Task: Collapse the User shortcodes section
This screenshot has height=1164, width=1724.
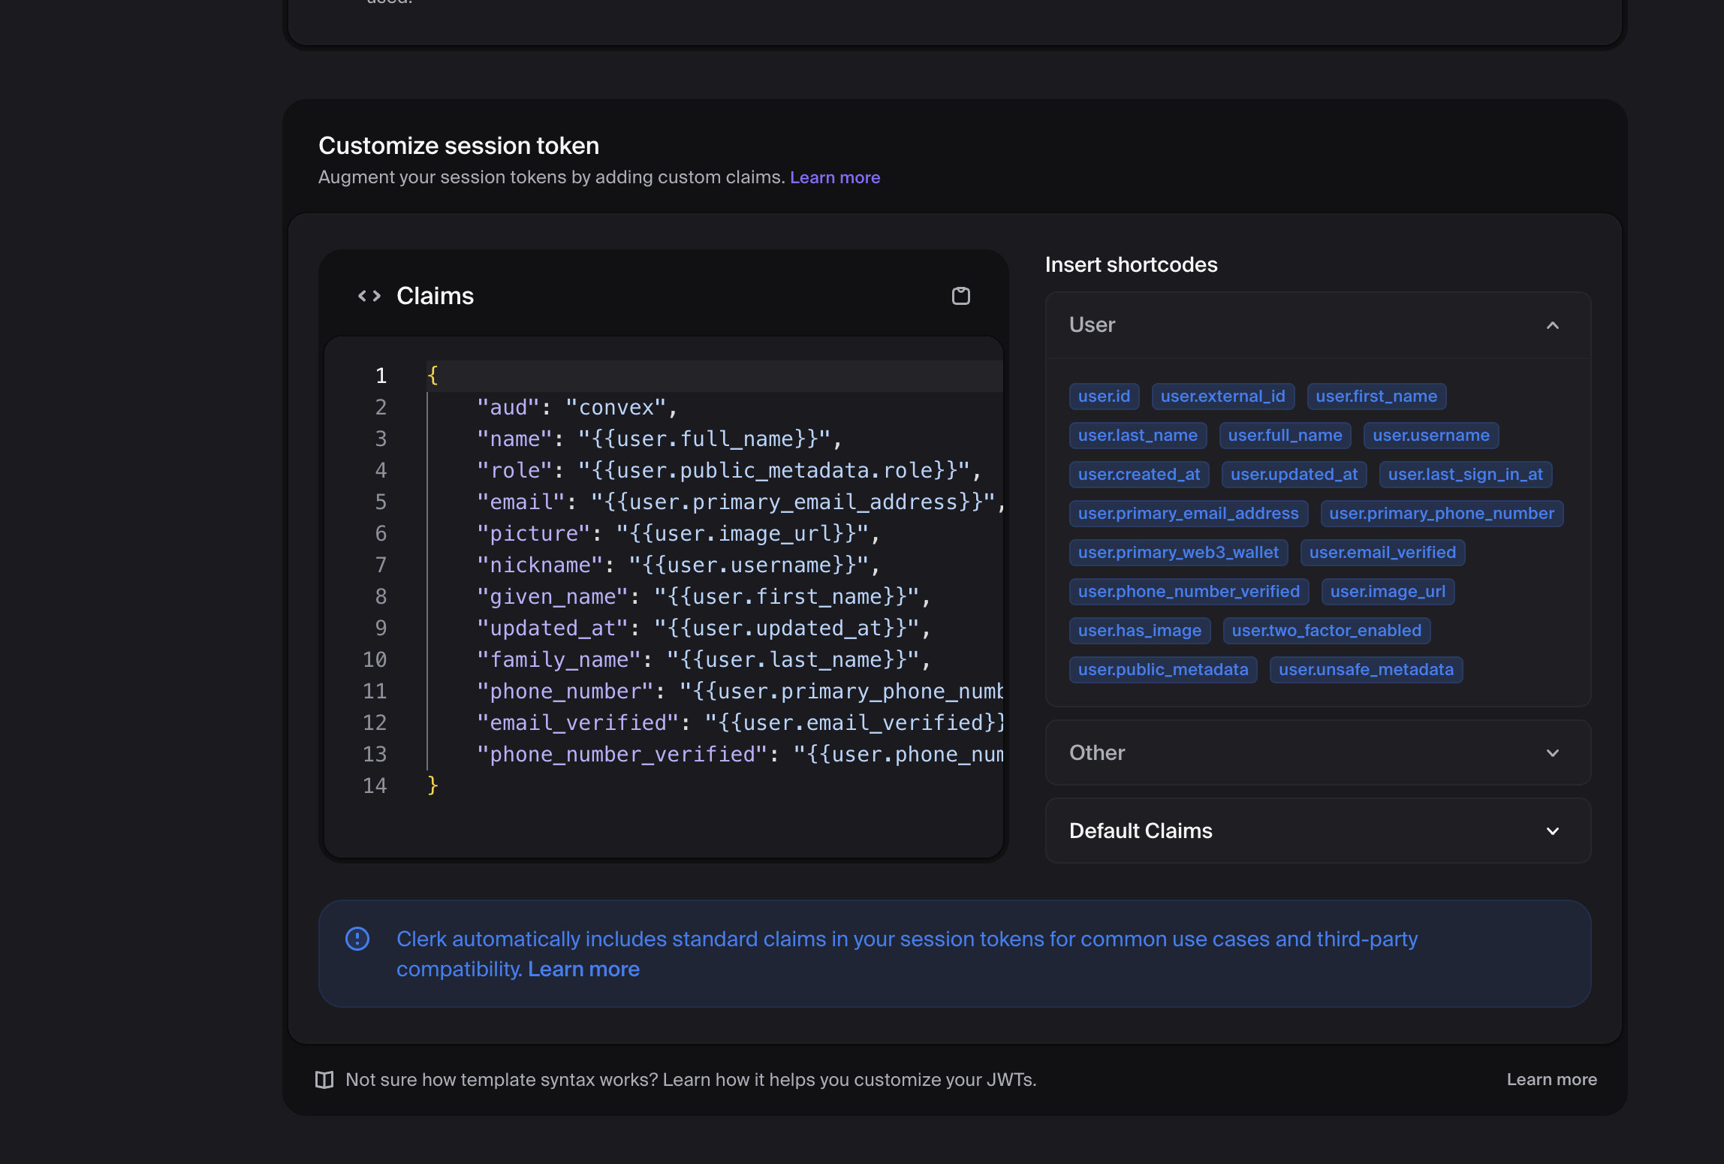Action: [x=1552, y=325]
